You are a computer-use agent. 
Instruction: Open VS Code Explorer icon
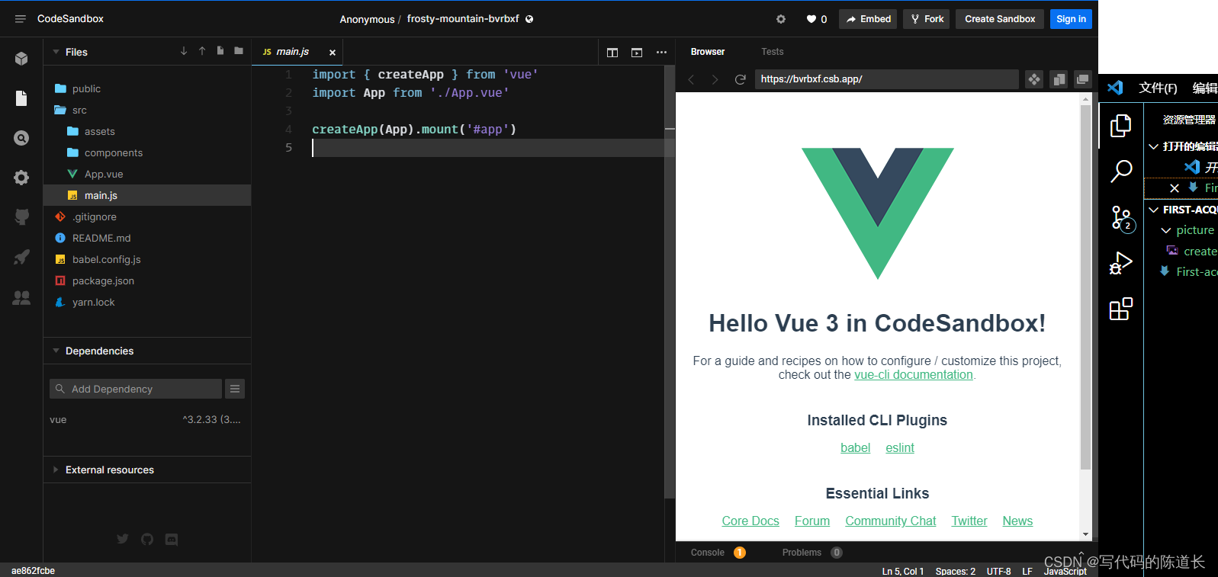[x=1121, y=125]
